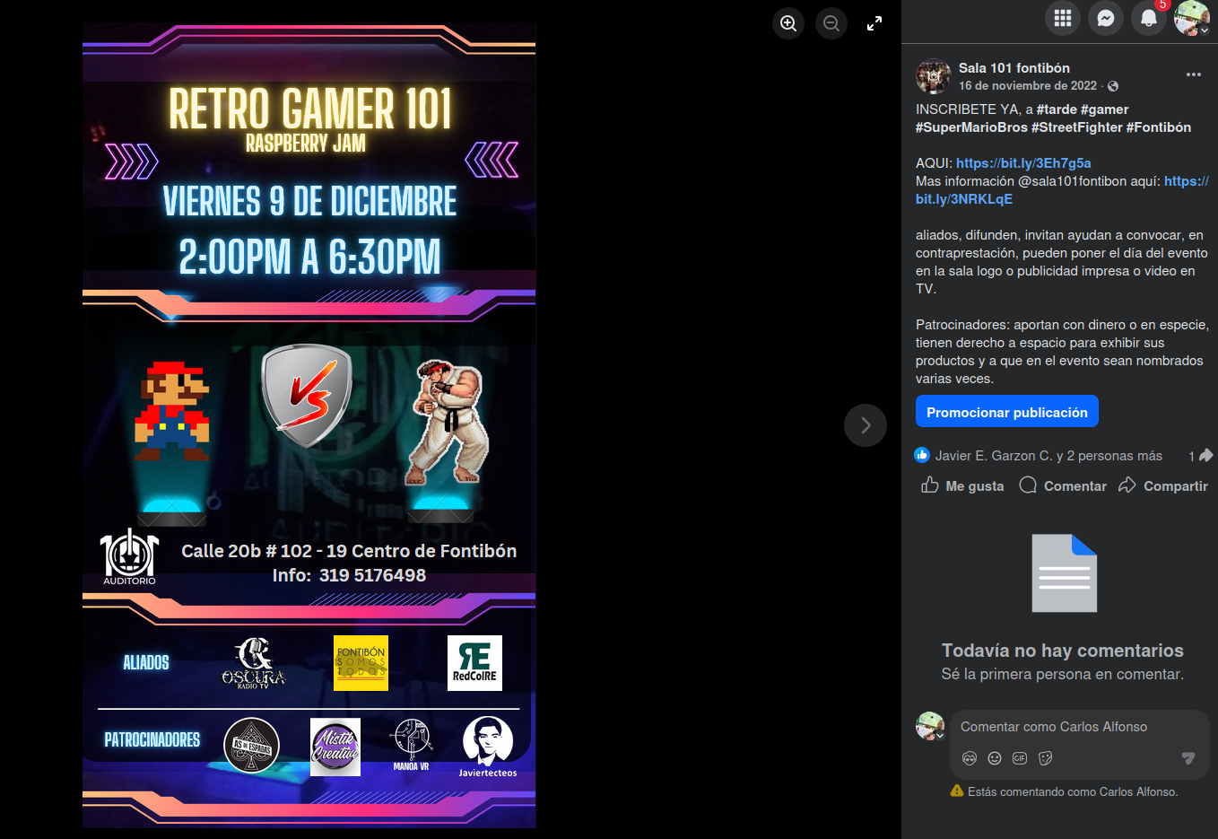Click Compartir button

point(1163,485)
